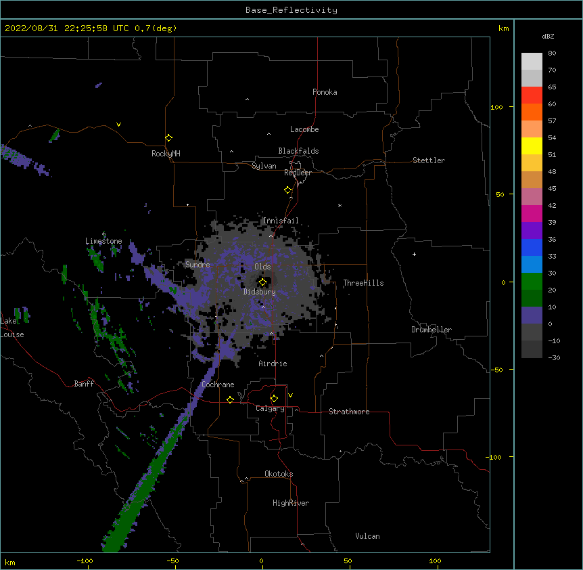The height and width of the screenshot is (570, 583).
Task: Select the Drumheller label
Action: 432,330
